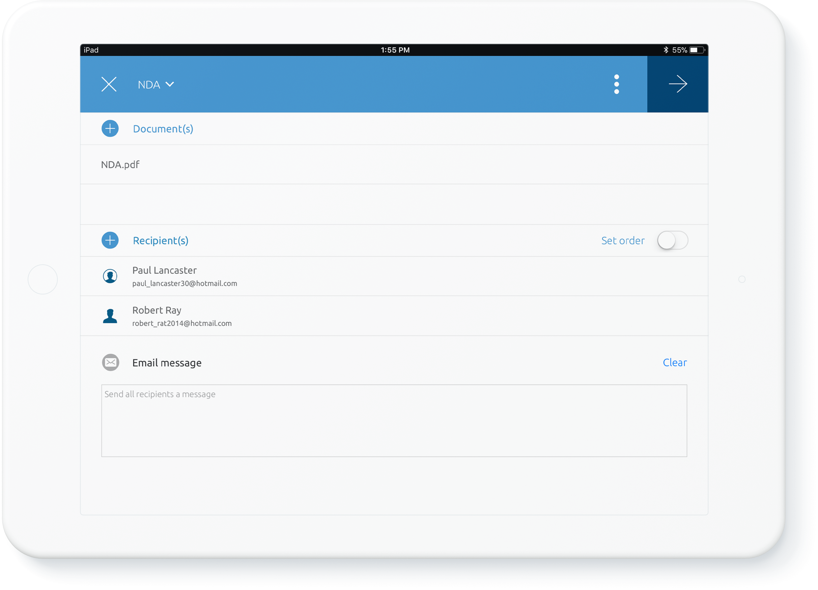Tap the forward arrow to proceed

coord(678,84)
